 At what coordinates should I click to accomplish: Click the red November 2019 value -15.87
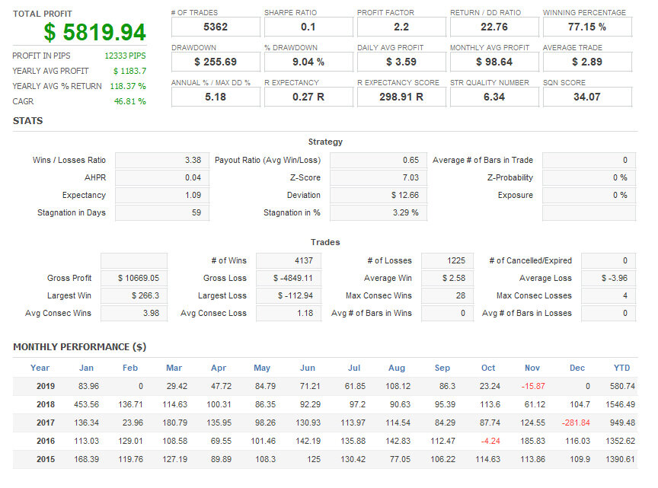click(x=533, y=387)
